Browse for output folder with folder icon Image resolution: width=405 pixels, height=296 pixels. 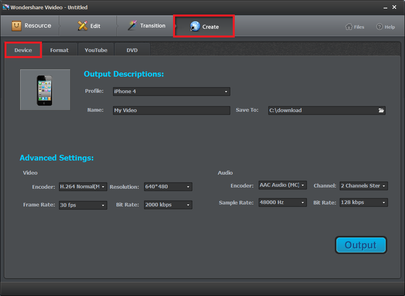(381, 110)
